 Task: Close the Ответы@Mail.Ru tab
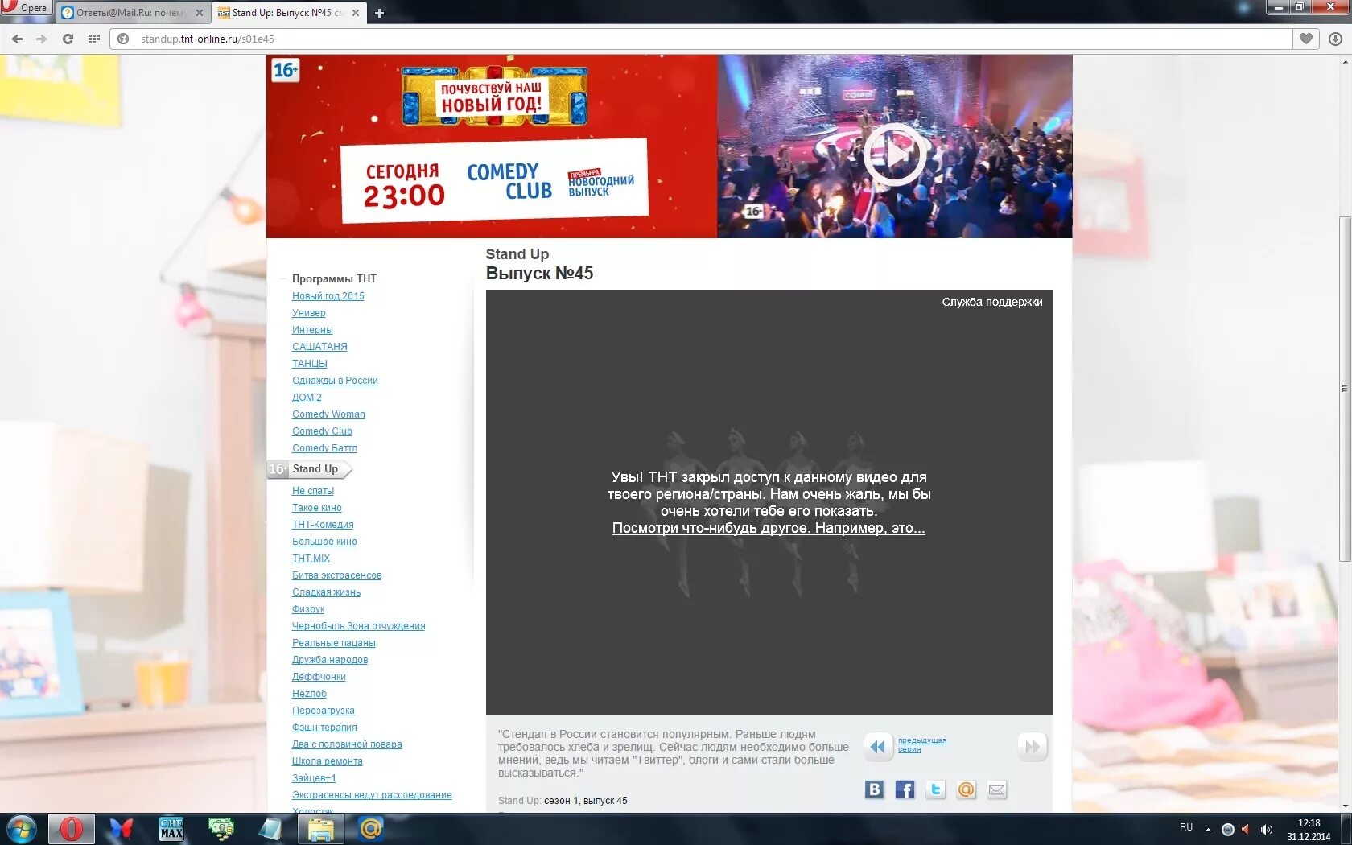(200, 13)
